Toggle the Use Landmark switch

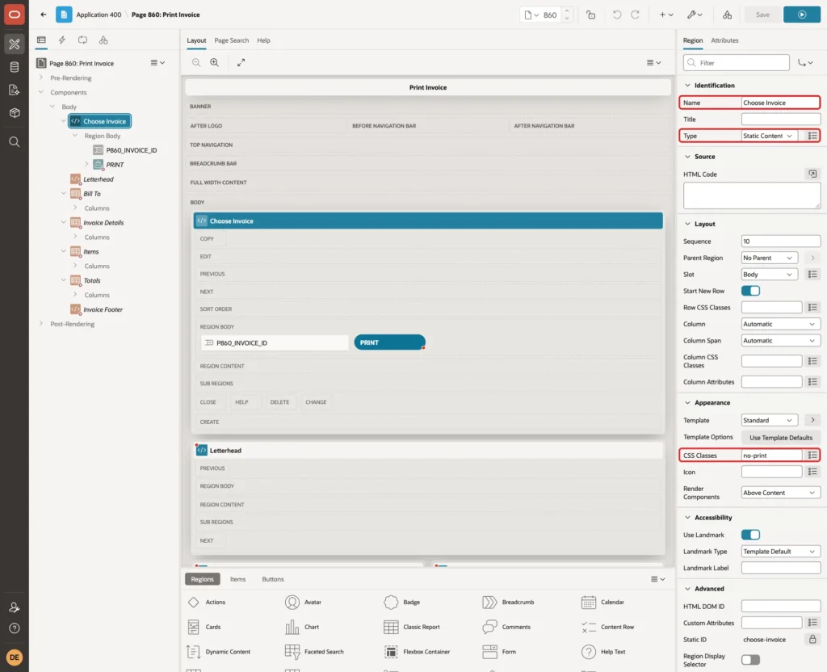750,535
